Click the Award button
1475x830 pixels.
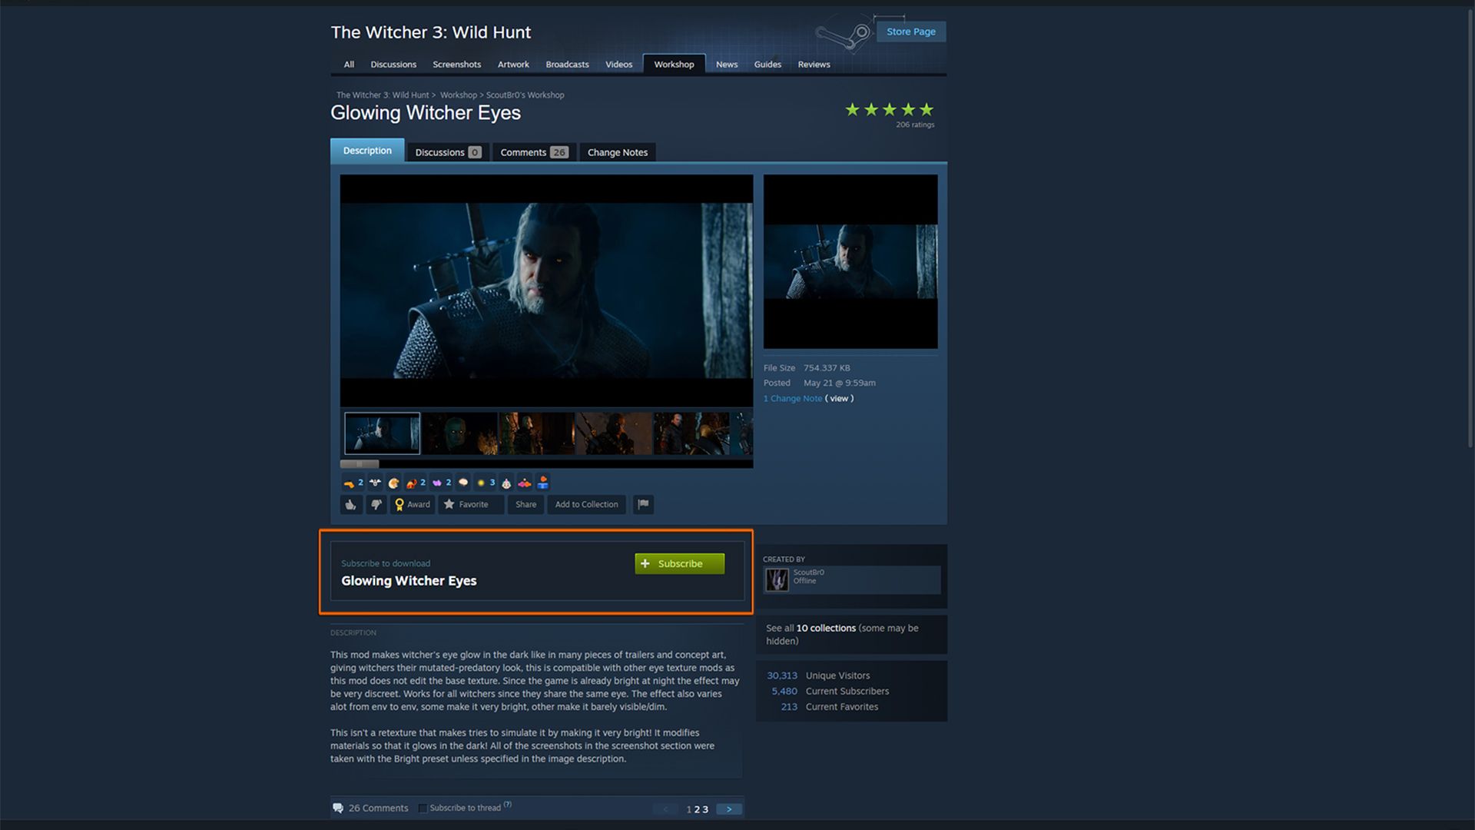pos(413,505)
